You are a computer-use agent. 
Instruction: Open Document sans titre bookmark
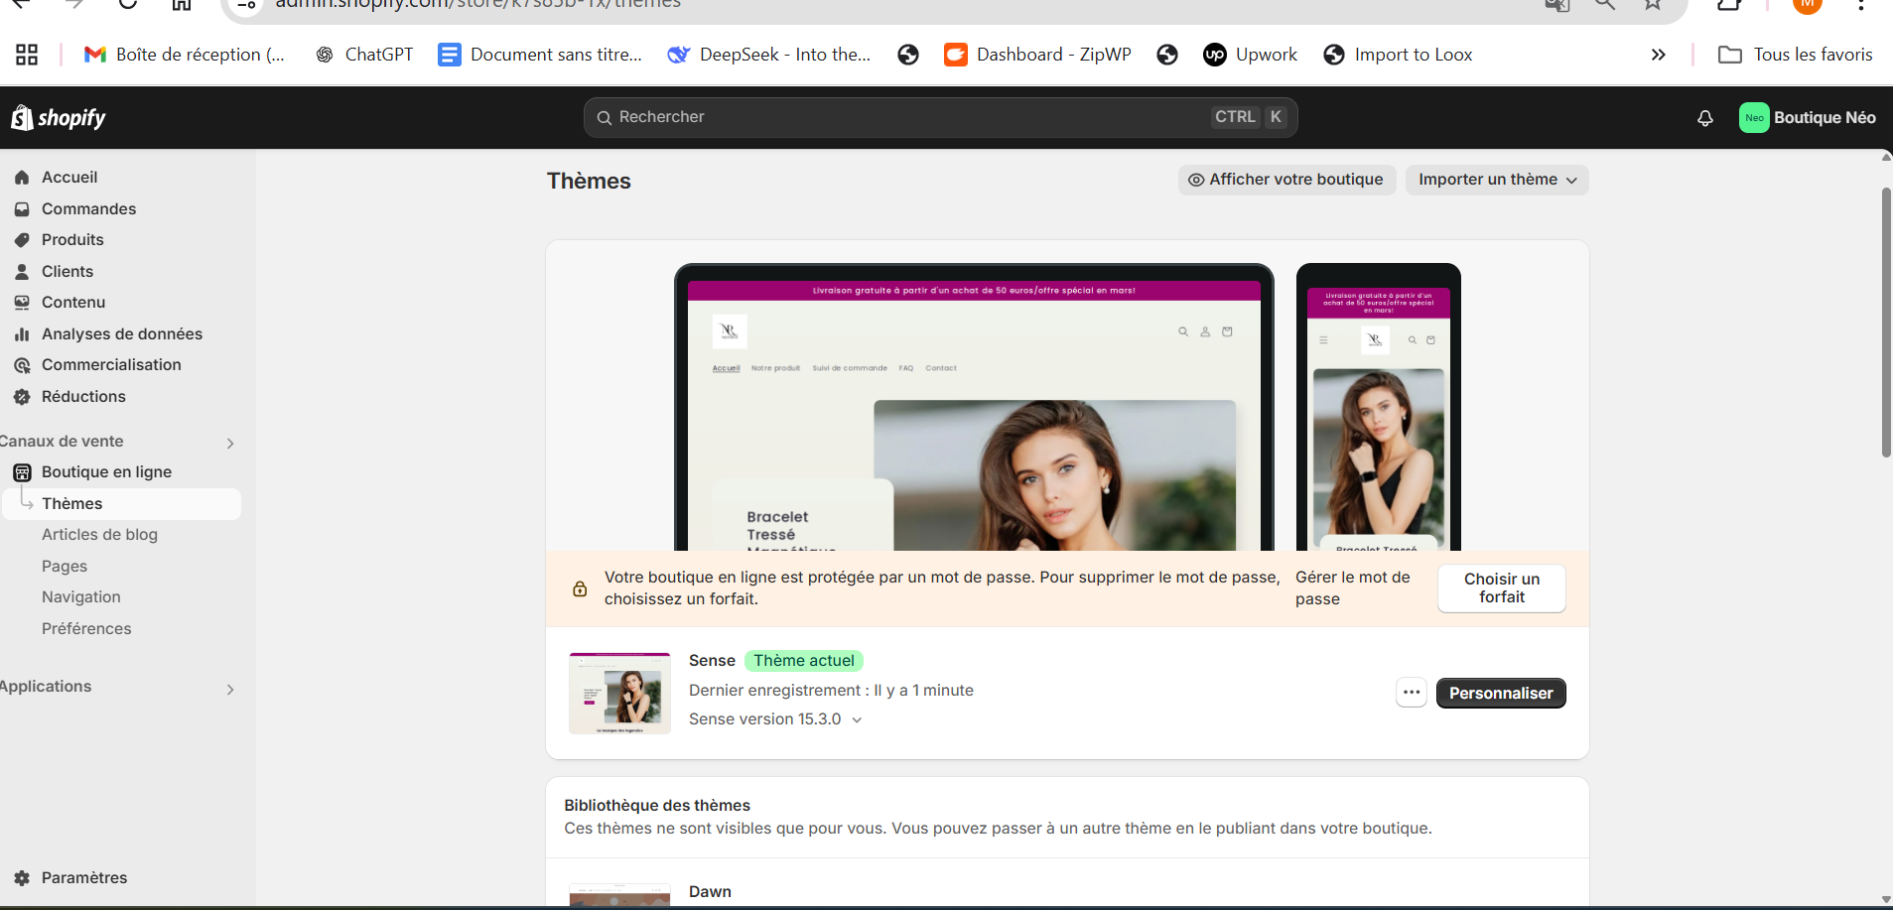tap(541, 55)
